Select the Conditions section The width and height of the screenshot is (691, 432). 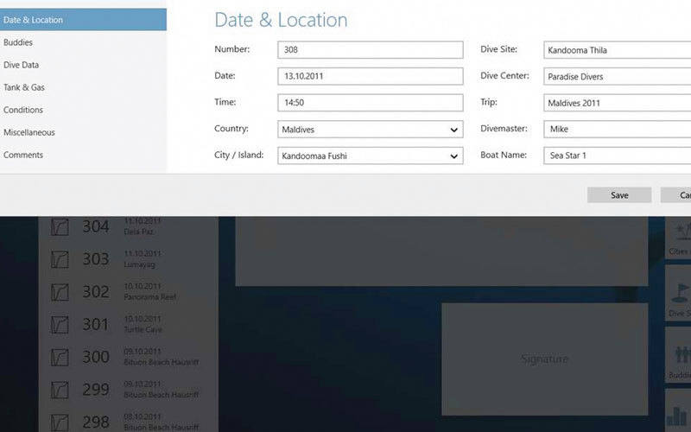click(x=23, y=110)
